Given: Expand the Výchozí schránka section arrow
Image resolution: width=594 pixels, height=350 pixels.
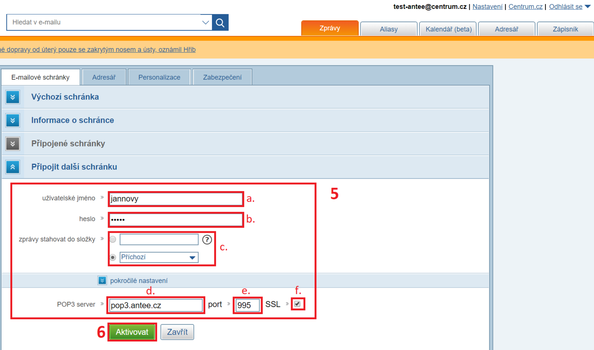Looking at the screenshot, I should [x=13, y=97].
